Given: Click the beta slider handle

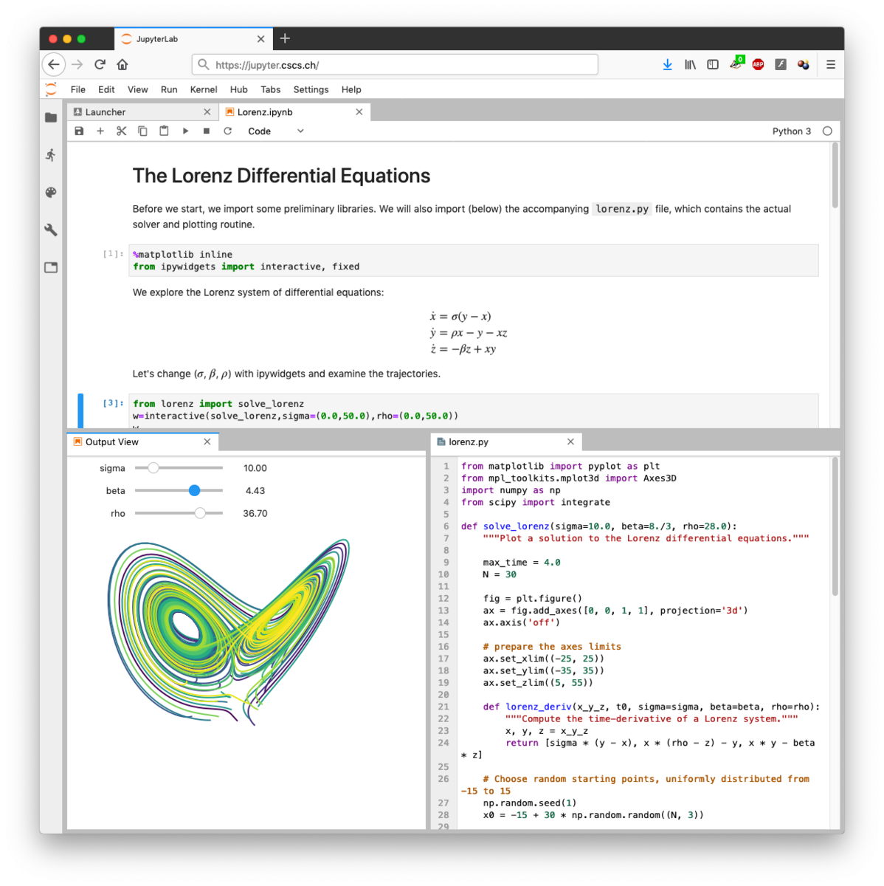Looking at the screenshot, I should pos(194,490).
